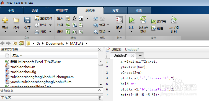Click file list scrollbar down arrow

pyautogui.click(x=101, y=85)
